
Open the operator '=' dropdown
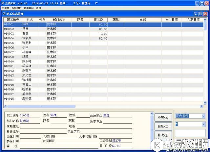(x=203, y=124)
